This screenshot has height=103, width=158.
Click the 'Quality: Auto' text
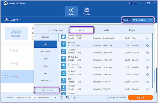130,38
